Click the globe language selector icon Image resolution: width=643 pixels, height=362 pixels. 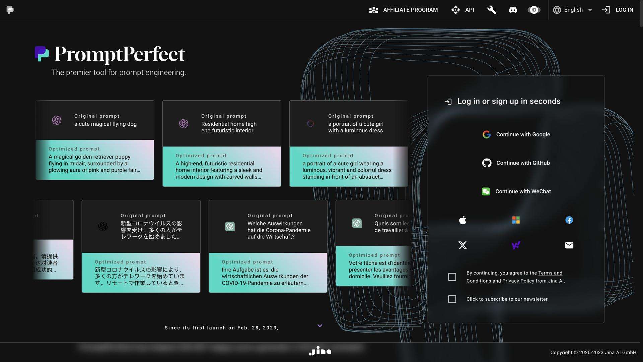(x=557, y=10)
